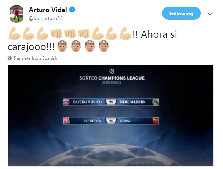This screenshot has width=223, height=169.
Task: Click the first fist emoji
Action: 56,34
